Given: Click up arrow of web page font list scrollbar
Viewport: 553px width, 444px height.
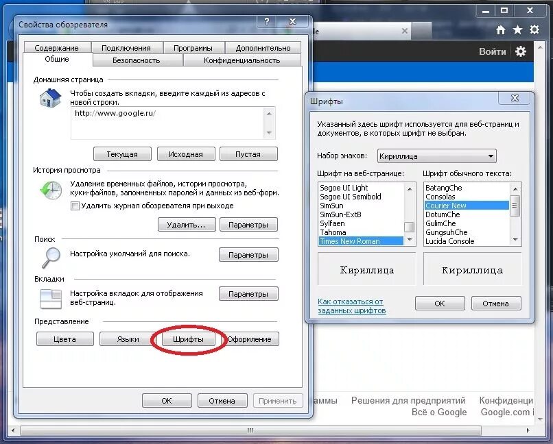Looking at the screenshot, I should tap(410, 188).
